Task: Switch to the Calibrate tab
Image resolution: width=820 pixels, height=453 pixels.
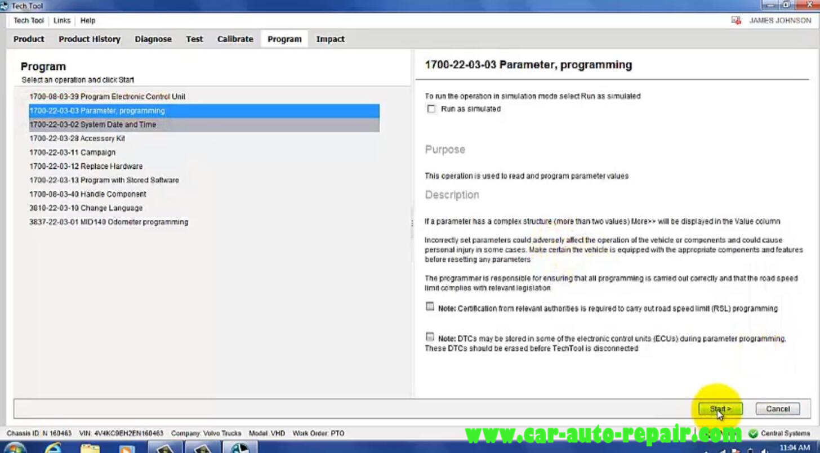Action: 235,39
